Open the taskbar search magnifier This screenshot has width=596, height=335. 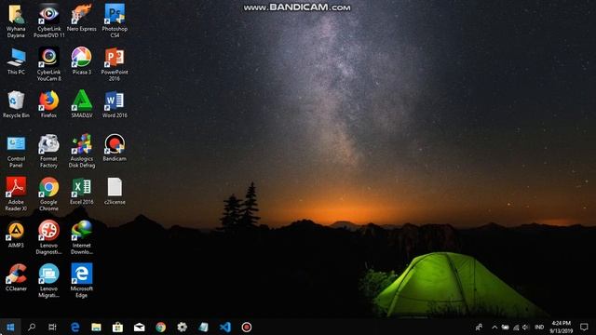(32, 327)
